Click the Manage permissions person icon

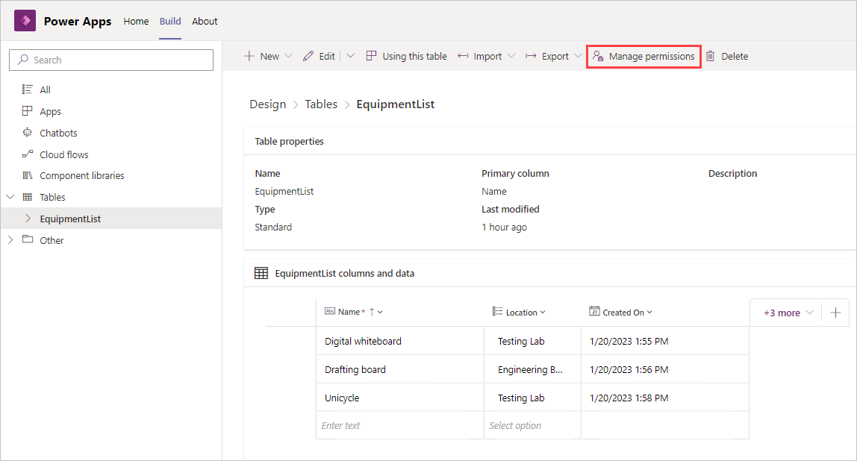tap(598, 56)
